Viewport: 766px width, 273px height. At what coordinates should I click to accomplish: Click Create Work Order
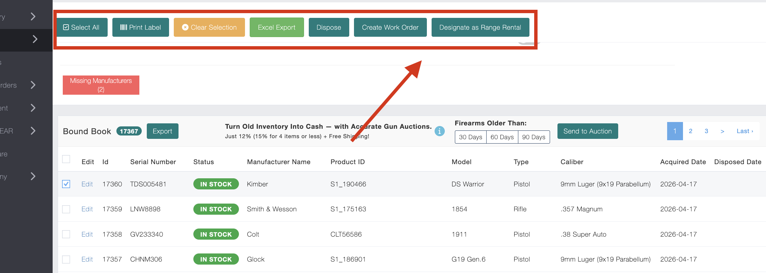390,27
